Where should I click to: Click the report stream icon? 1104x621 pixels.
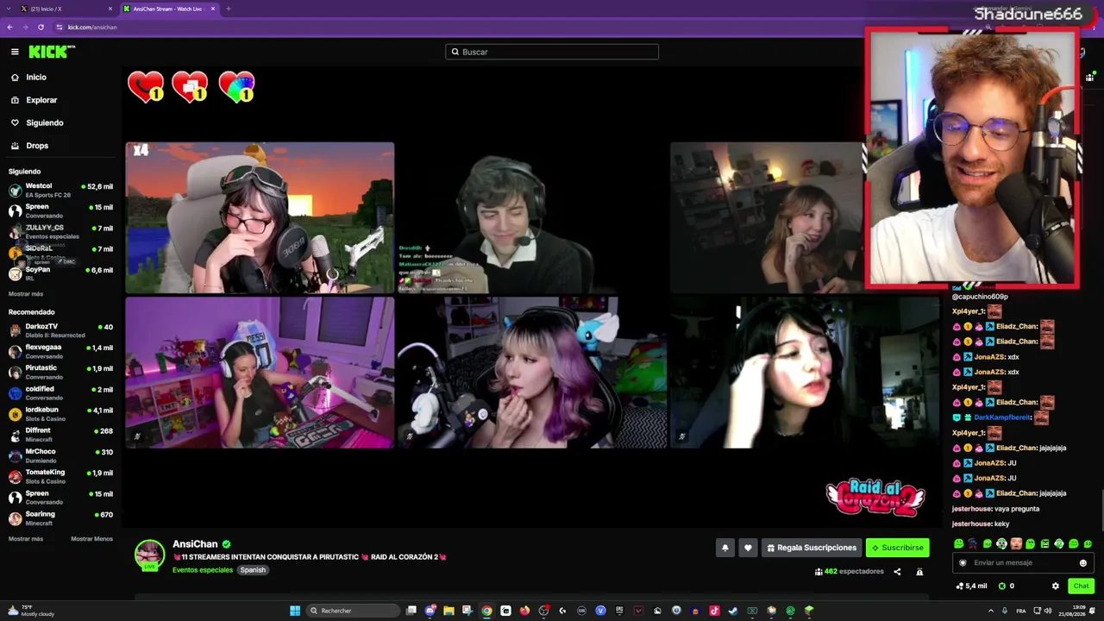(919, 572)
